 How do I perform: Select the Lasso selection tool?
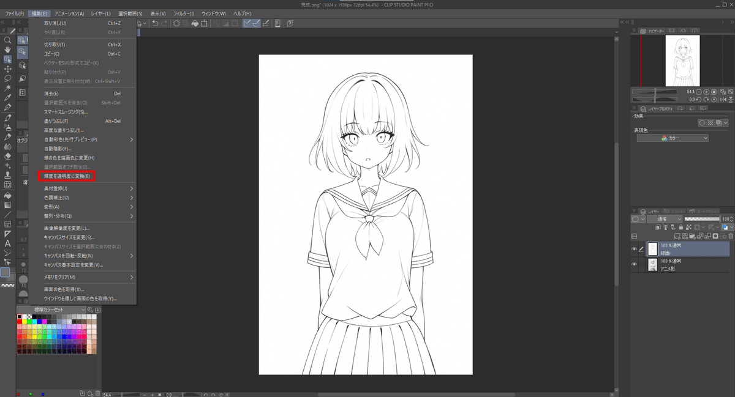[7, 78]
